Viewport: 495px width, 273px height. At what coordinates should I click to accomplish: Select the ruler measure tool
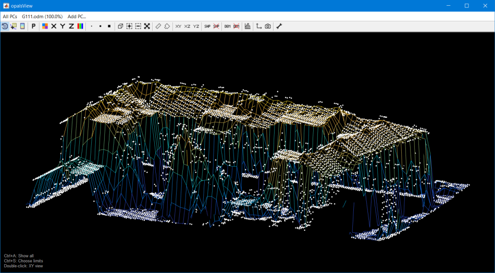[158, 26]
